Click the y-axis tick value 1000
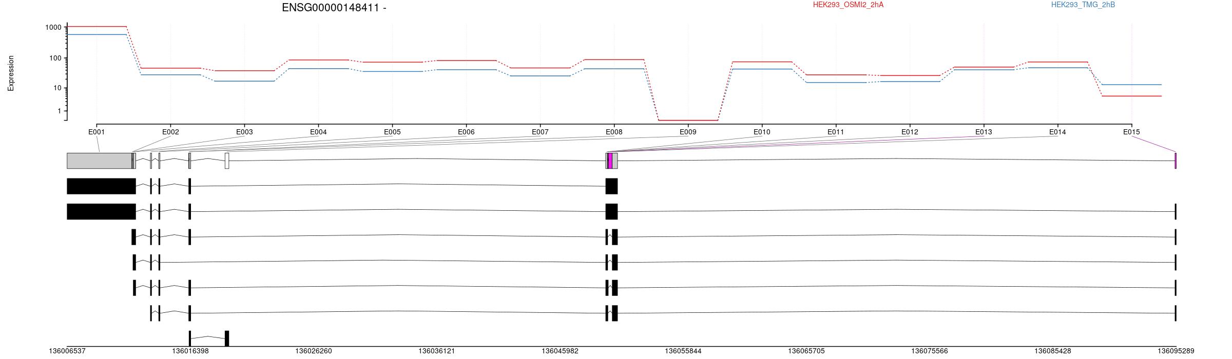 click(53, 27)
